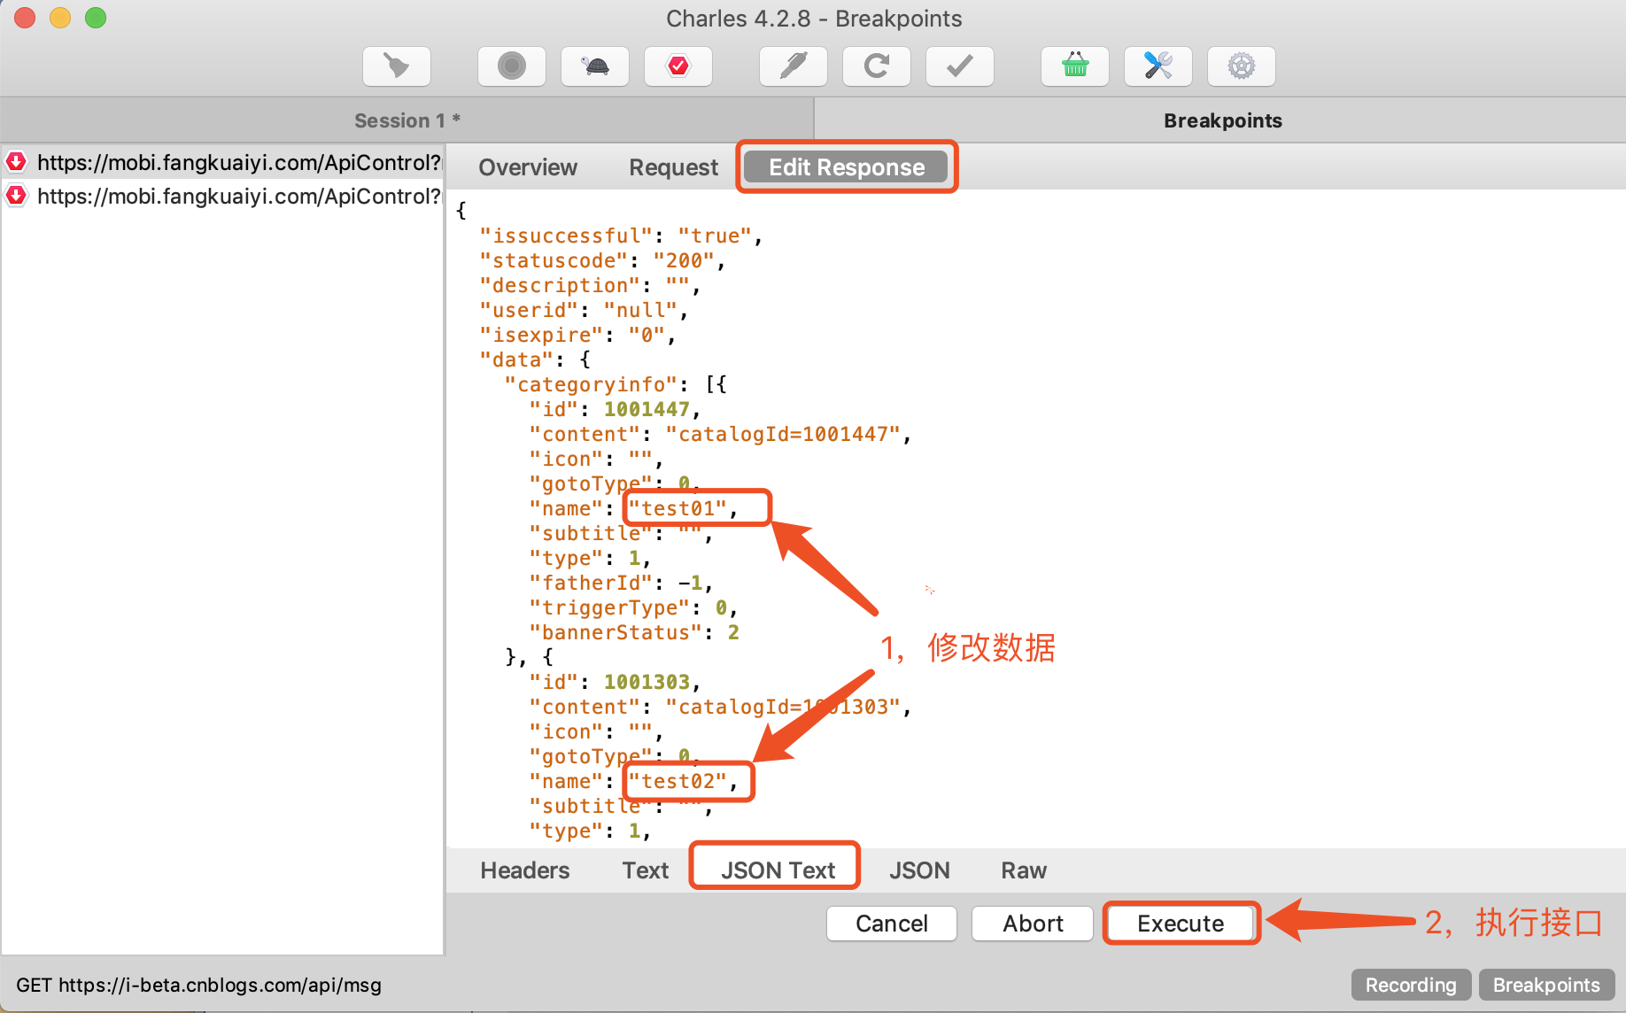Click the red arrow icon of first entry

17,161
